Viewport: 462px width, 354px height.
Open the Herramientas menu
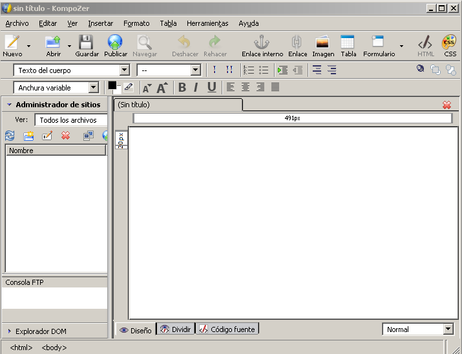pyautogui.click(x=207, y=23)
